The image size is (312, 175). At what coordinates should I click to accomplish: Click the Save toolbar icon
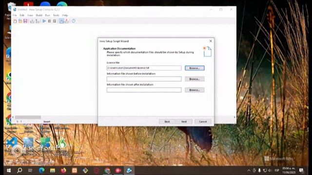[25, 21]
